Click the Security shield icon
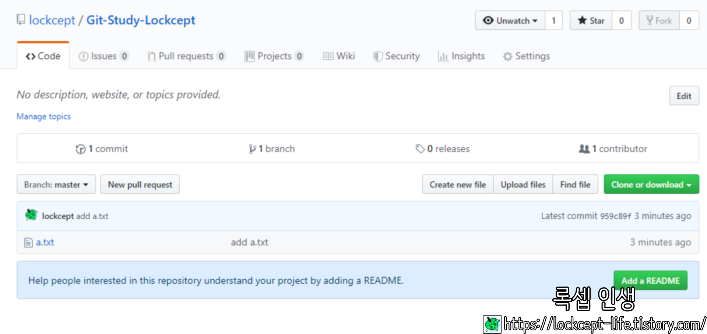This screenshot has height=334, width=707. coord(378,56)
